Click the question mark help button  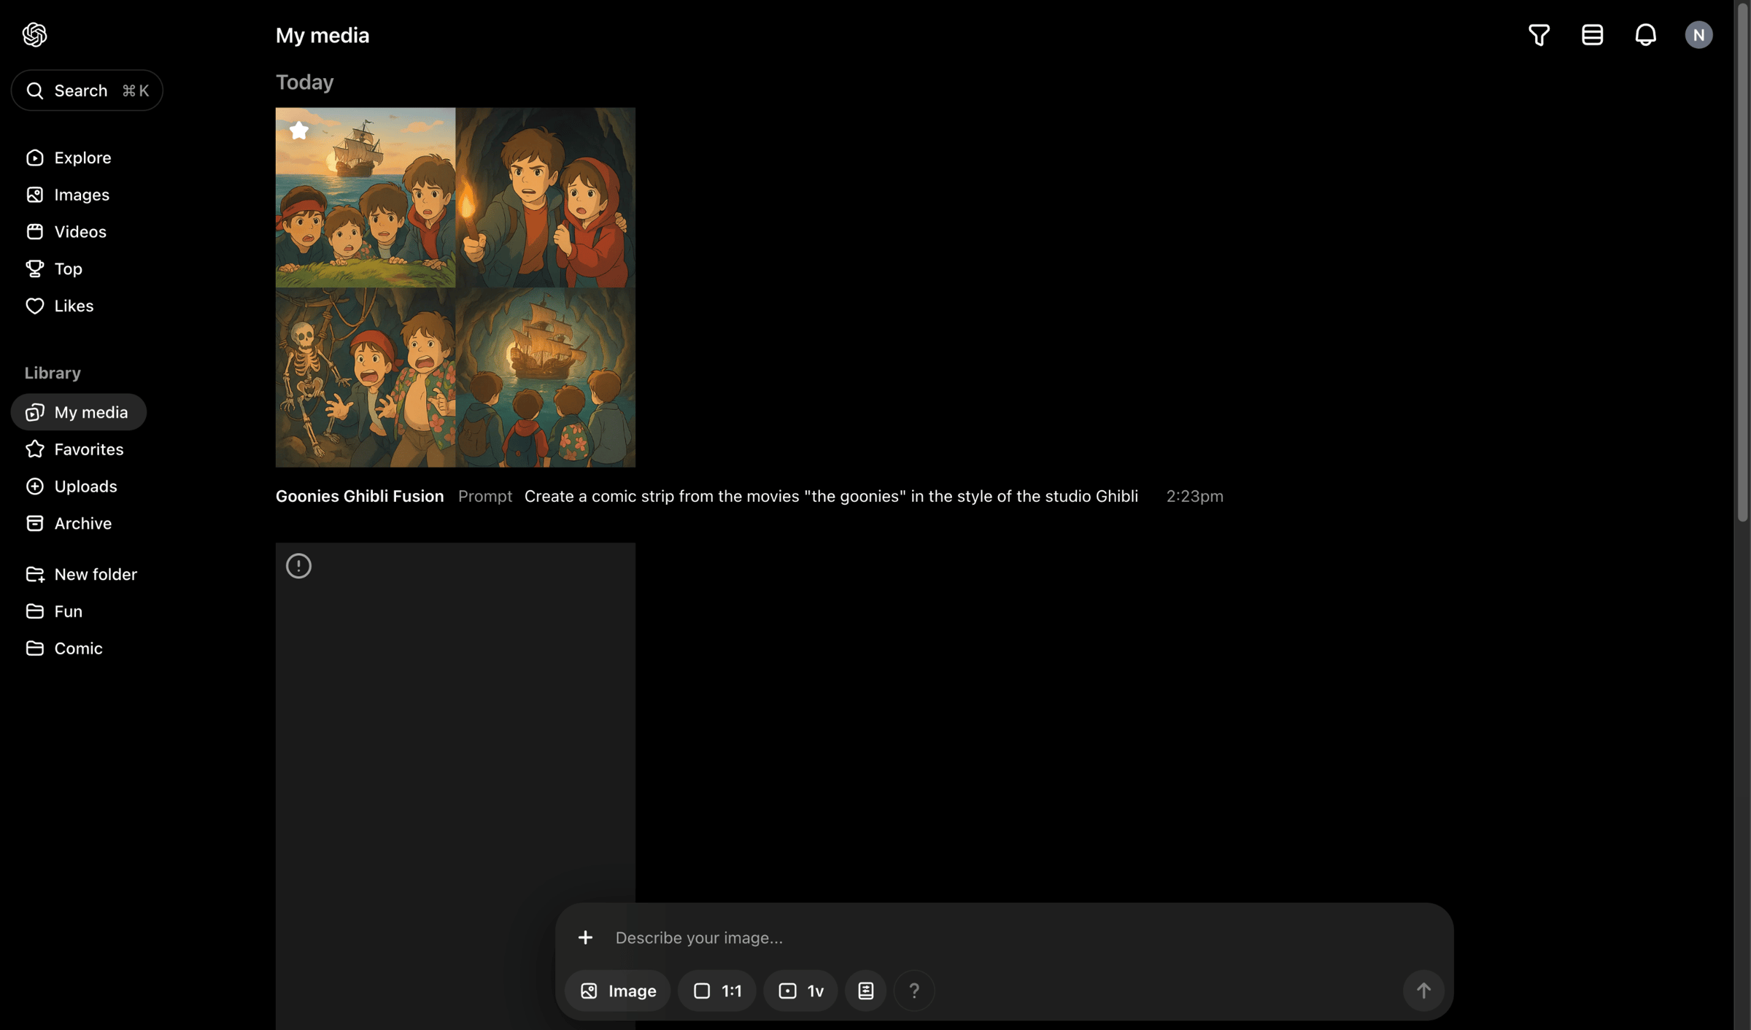(914, 991)
